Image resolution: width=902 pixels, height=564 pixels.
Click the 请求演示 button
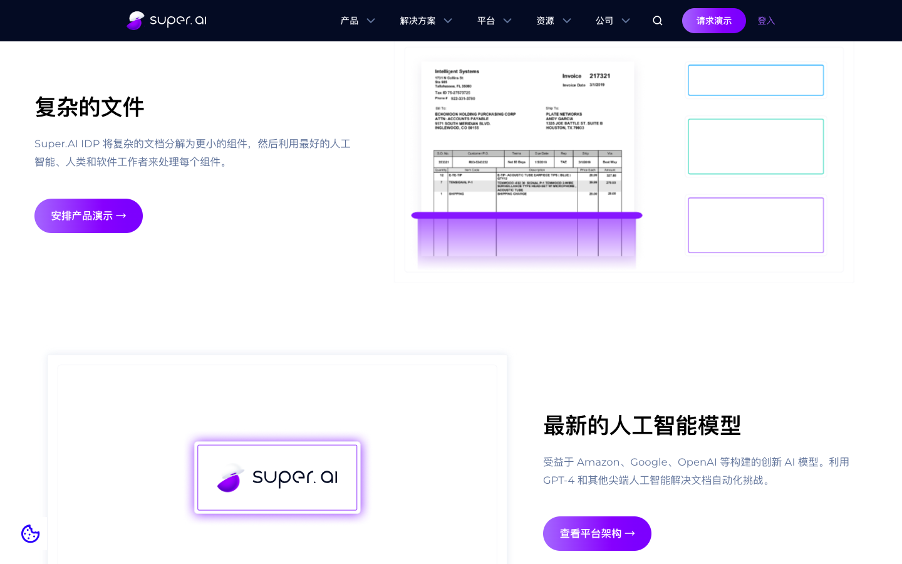(713, 20)
